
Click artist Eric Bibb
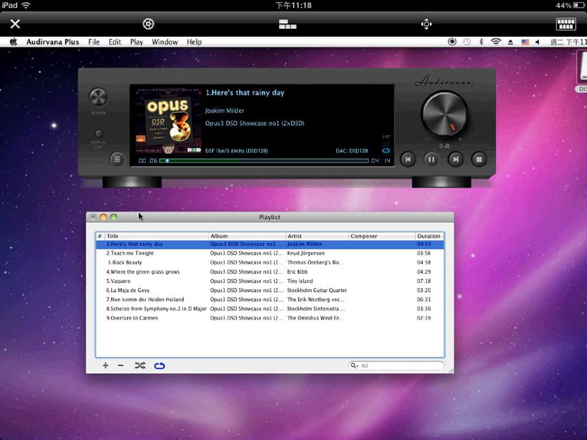[297, 272]
